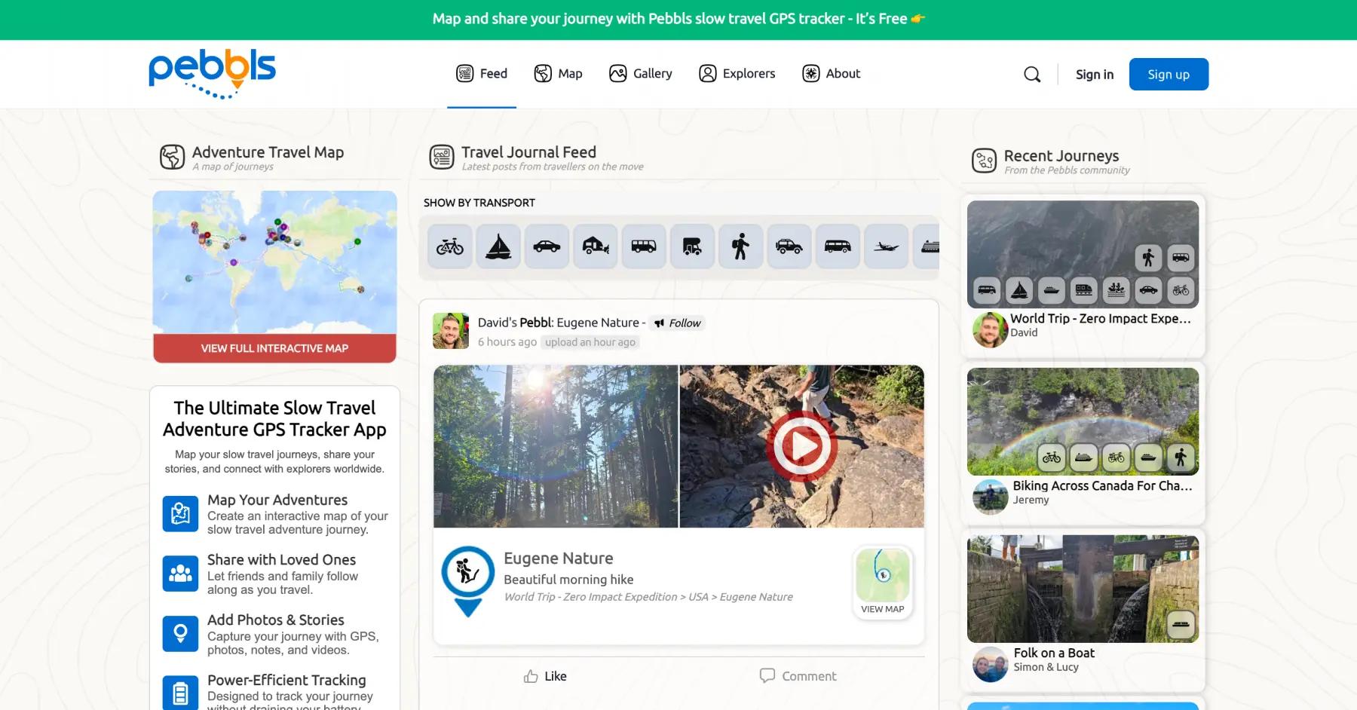Filter feed by bicycle transport
The height and width of the screenshot is (710, 1357).
[x=450, y=246]
